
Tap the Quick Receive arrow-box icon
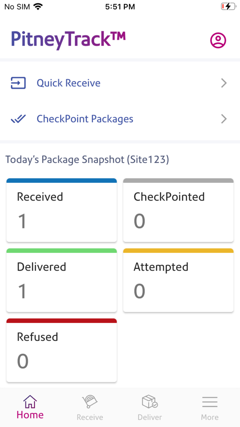(18, 83)
